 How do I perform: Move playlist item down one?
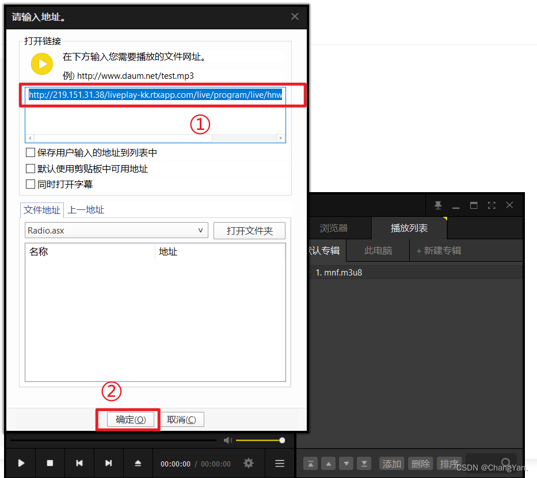[x=346, y=464]
